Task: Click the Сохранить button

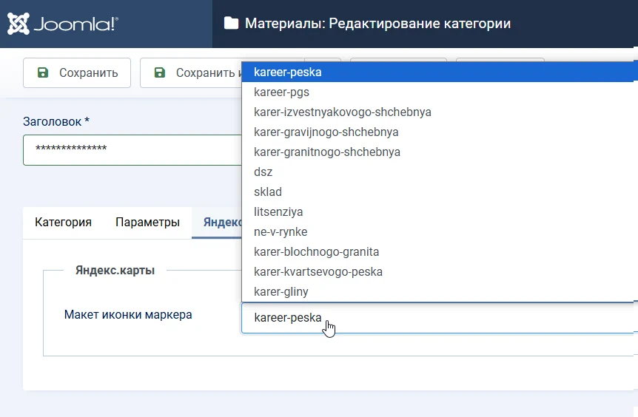Action: (x=77, y=72)
